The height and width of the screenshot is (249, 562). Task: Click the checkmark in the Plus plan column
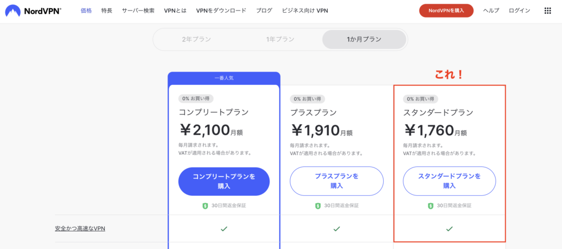click(336, 229)
